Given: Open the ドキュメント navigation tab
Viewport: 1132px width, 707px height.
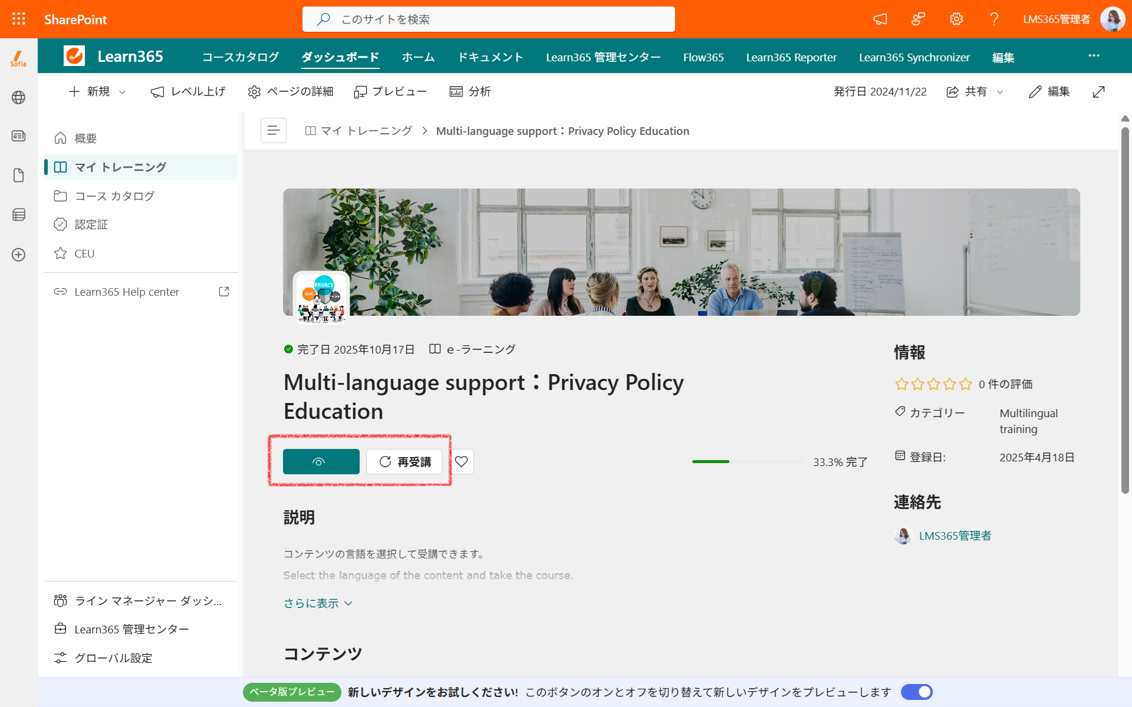Looking at the screenshot, I should click(491, 57).
